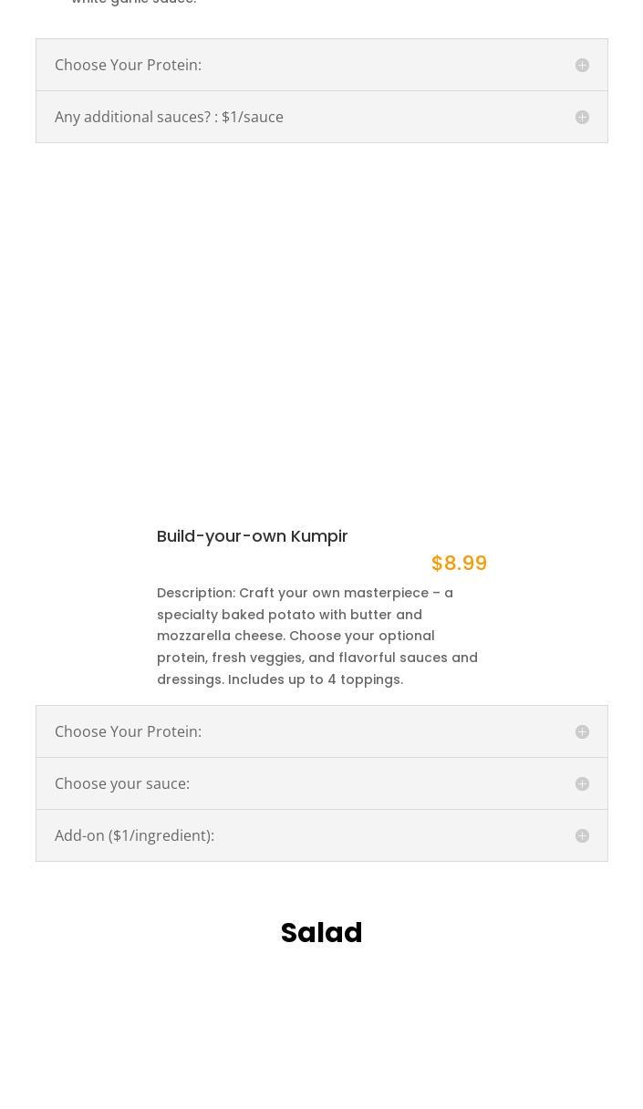Expand Choose Your Protein below the Kumpir description
643x1109 pixels.
pyautogui.click(x=128, y=731)
